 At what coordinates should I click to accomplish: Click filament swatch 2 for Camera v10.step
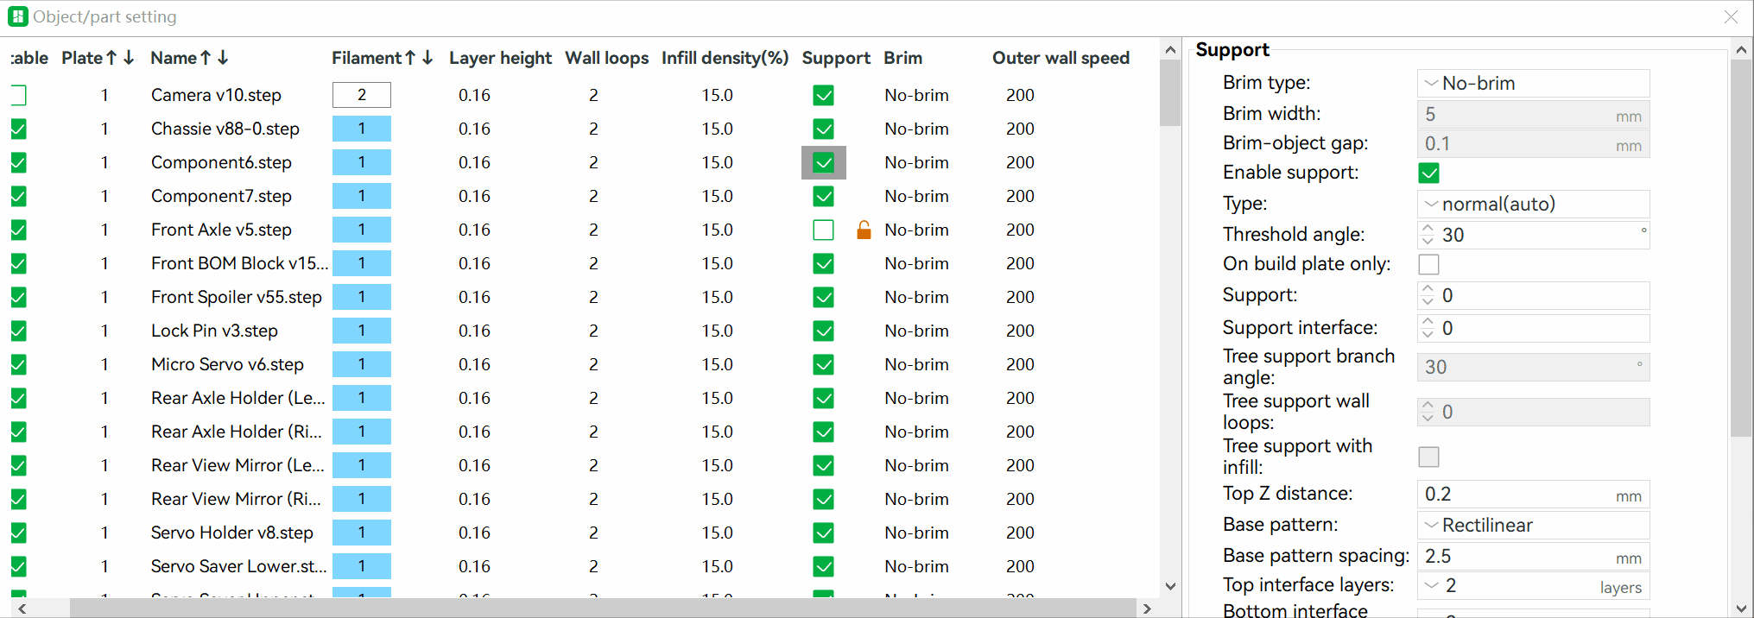[x=361, y=95]
